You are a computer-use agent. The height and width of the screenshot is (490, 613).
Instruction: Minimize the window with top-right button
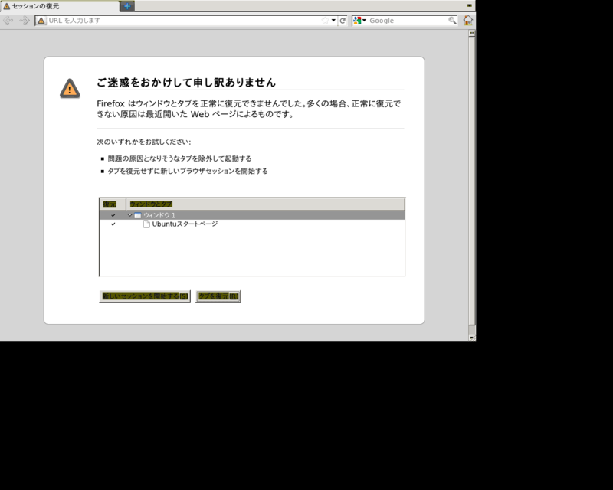[x=470, y=5]
